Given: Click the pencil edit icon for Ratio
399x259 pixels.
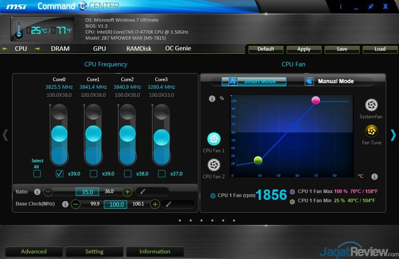Looking at the screenshot, I should click(x=142, y=191).
